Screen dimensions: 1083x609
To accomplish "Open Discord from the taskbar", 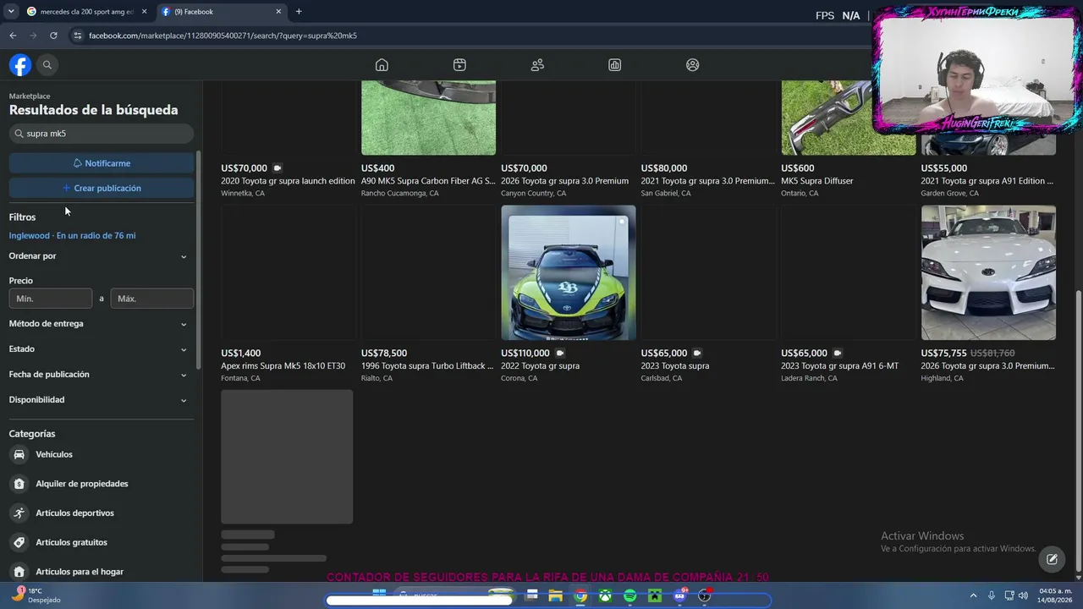I will [679, 596].
